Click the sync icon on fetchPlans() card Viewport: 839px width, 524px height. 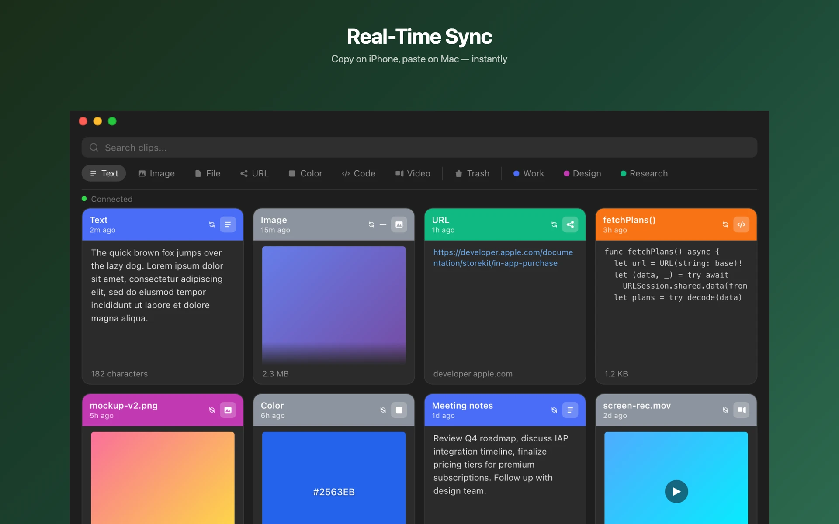click(725, 224)
